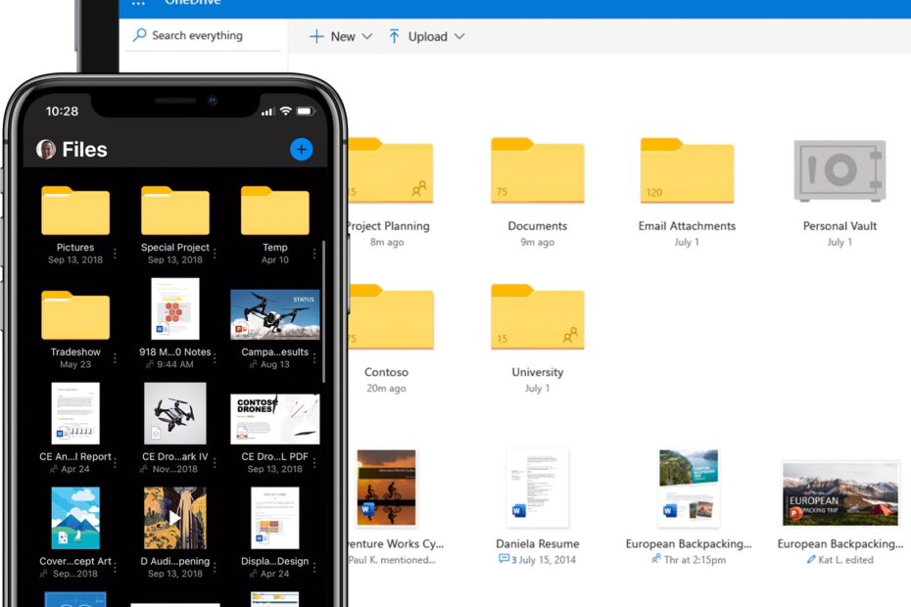Screen dimensions: 911x607
Task: Click the "9m ago" text under Documents
Action: (538, 242)
